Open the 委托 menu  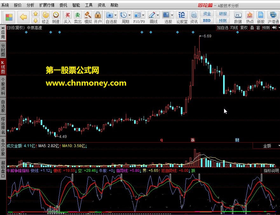coord(63,5)
